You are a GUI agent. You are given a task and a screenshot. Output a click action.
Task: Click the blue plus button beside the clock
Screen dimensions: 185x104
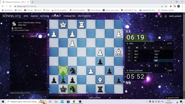coord(171,37)
